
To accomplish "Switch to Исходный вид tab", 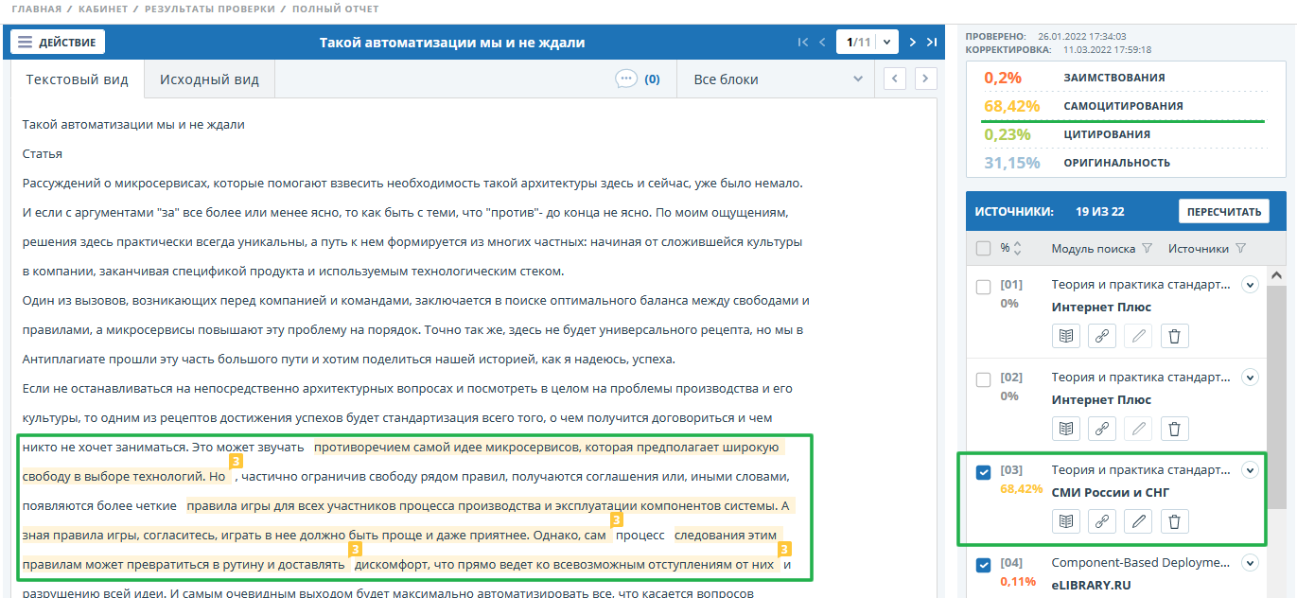I will (x=209, y=79).
